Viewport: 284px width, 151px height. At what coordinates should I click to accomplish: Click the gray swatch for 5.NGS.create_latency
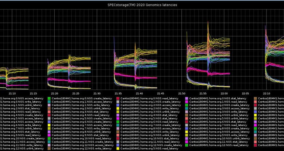click(49, 118)
